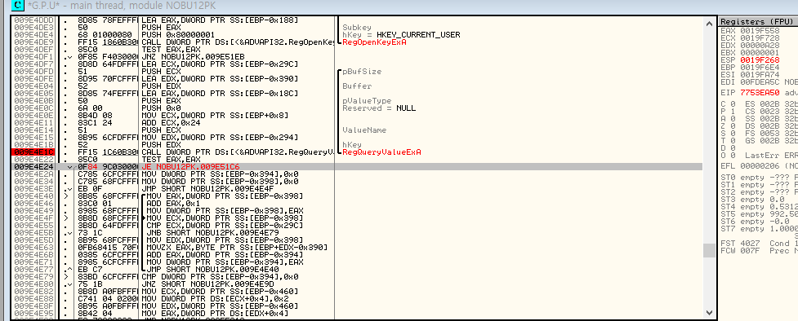Image resolution: width=798 pixels, height=321 pixels.
Task: Click the pBufSize argument comment
Action: coord(362,72)
